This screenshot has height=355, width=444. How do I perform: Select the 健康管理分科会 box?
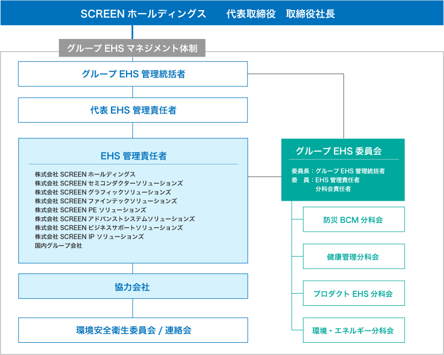(x=354, y=257)
